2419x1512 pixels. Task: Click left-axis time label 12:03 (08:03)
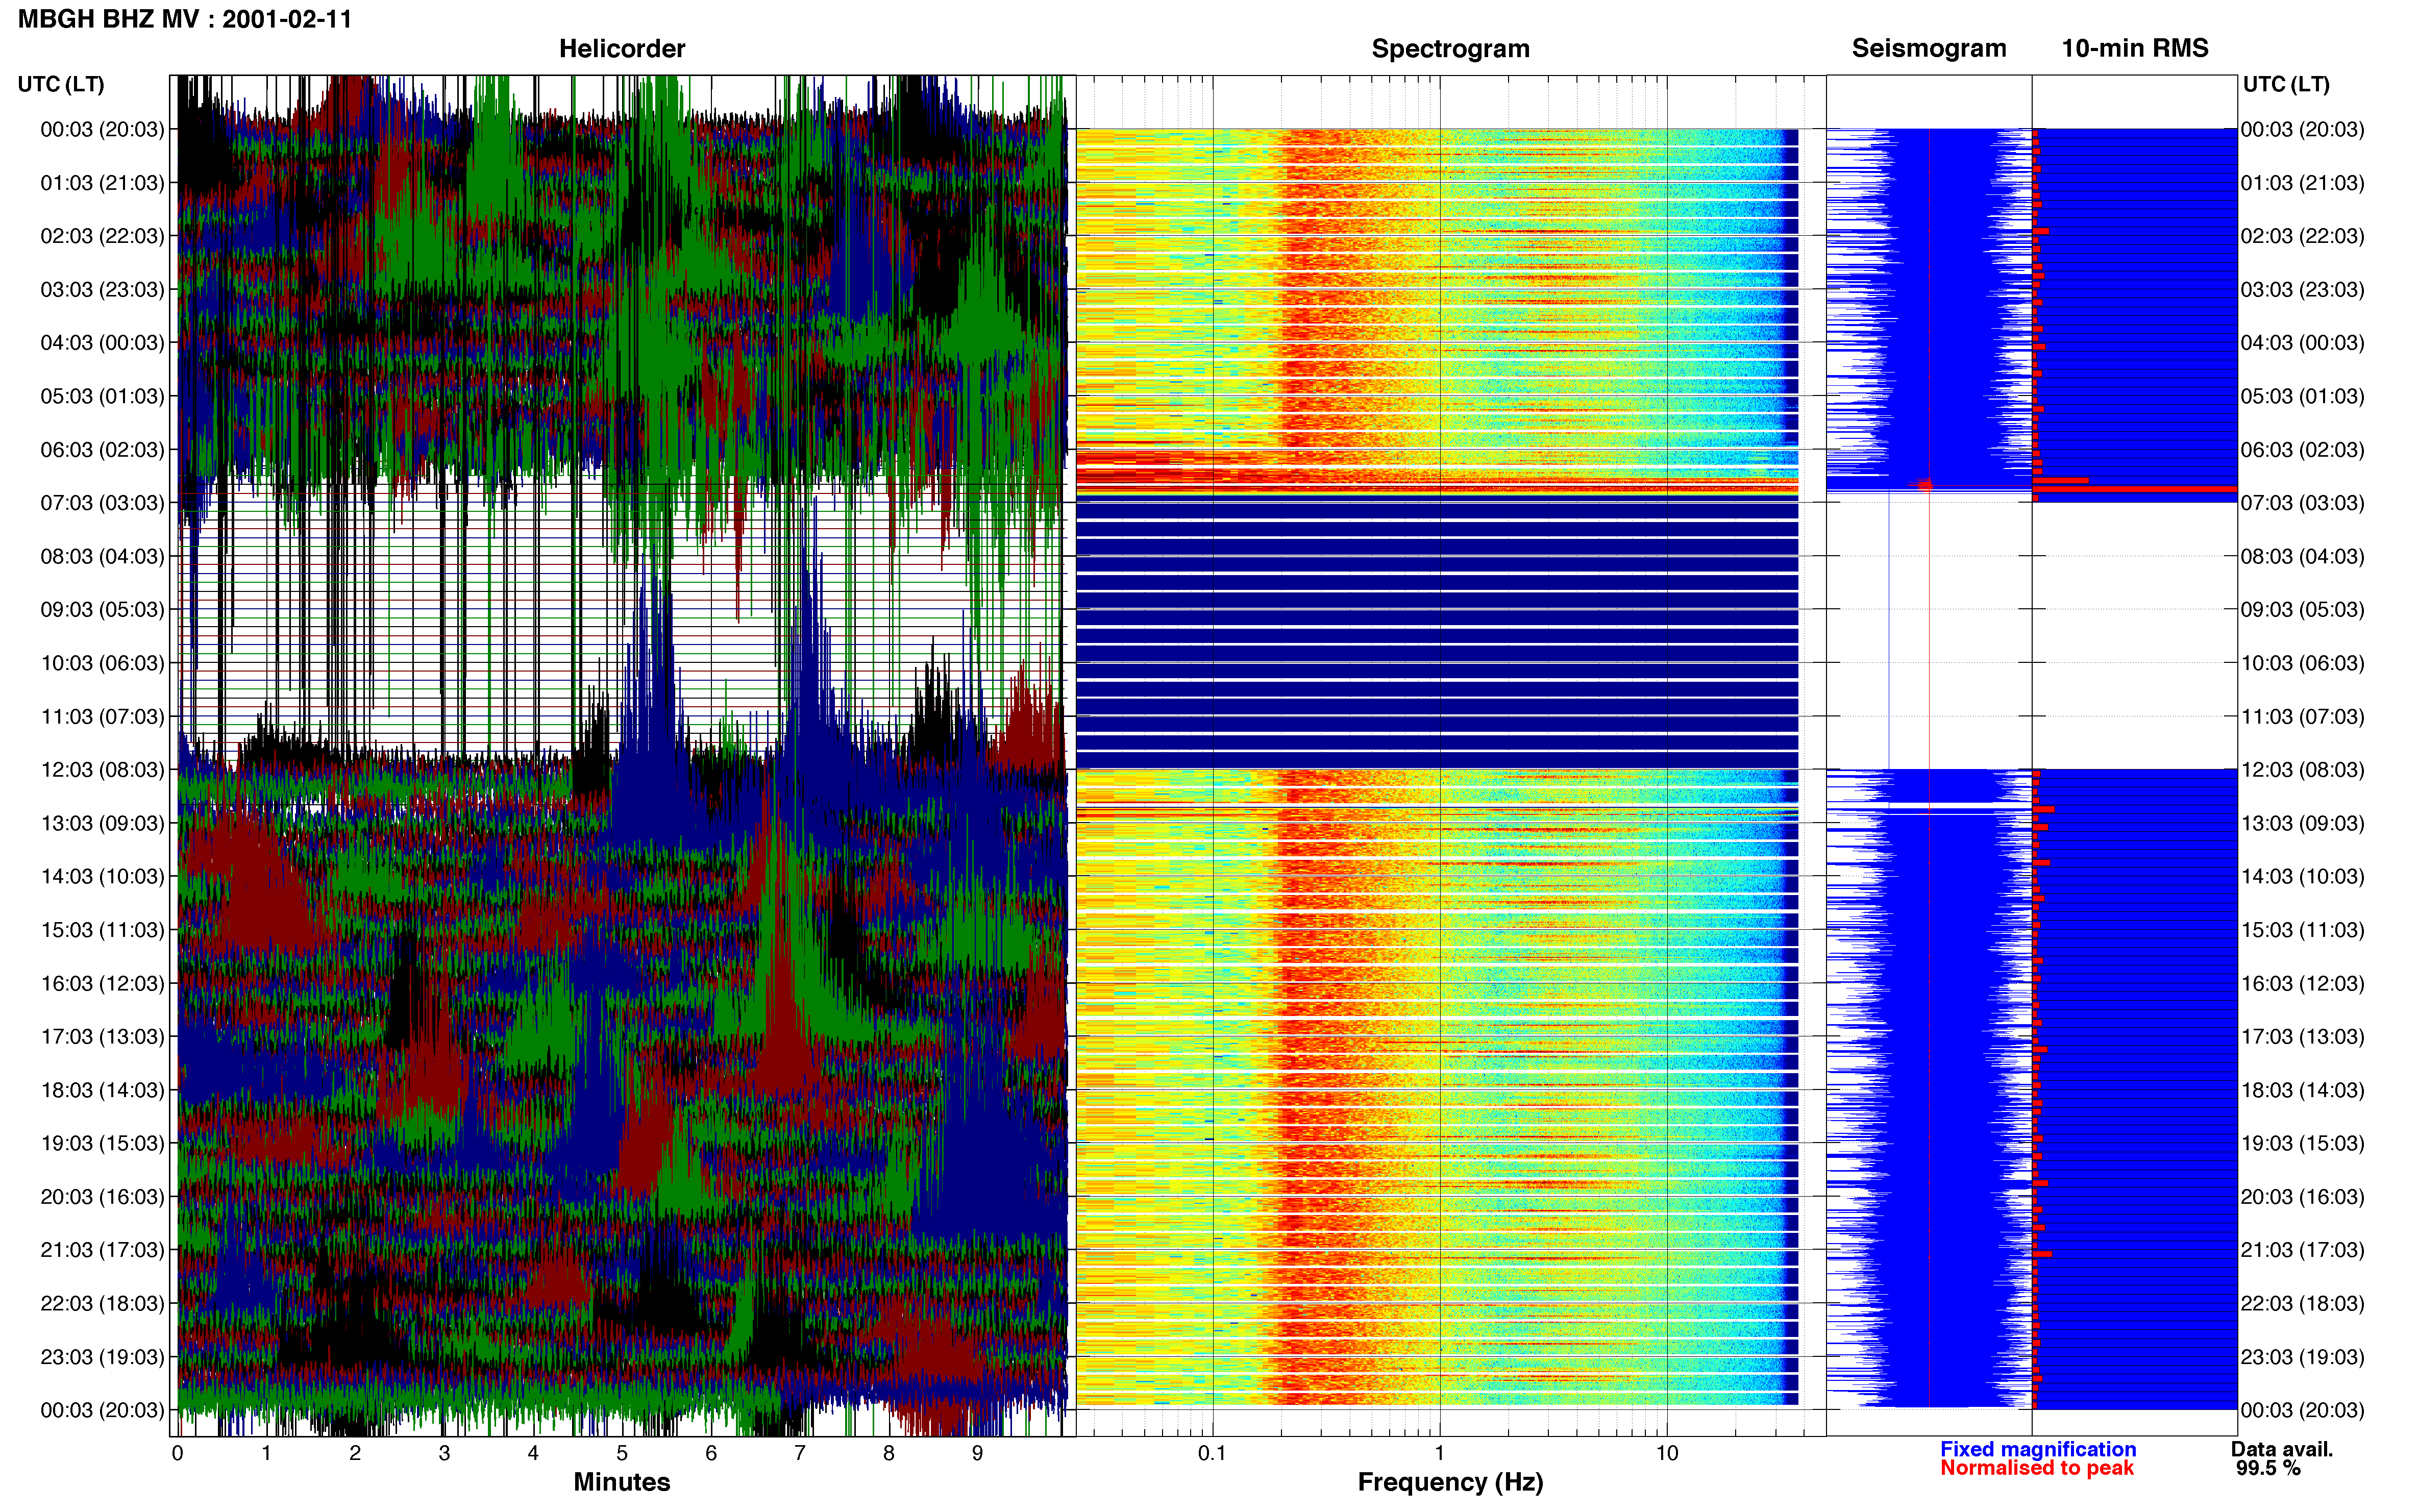click(x=102, y=769)
